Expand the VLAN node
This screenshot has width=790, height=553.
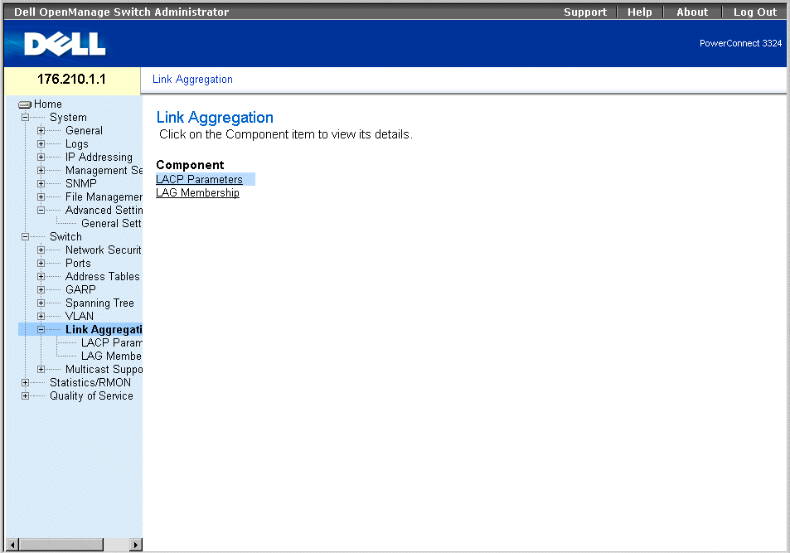tap(41, 317)
